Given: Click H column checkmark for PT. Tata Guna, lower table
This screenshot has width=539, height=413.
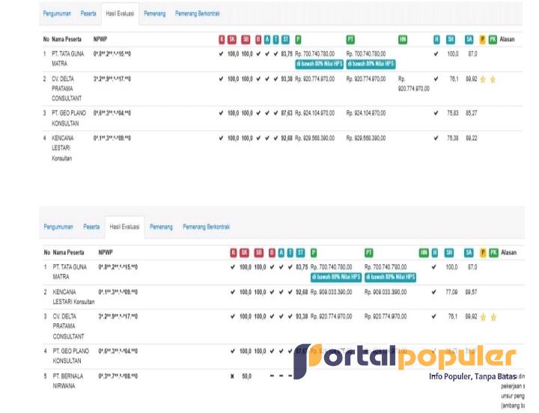Looking at the screenshot, I should [x=435, y=266].
